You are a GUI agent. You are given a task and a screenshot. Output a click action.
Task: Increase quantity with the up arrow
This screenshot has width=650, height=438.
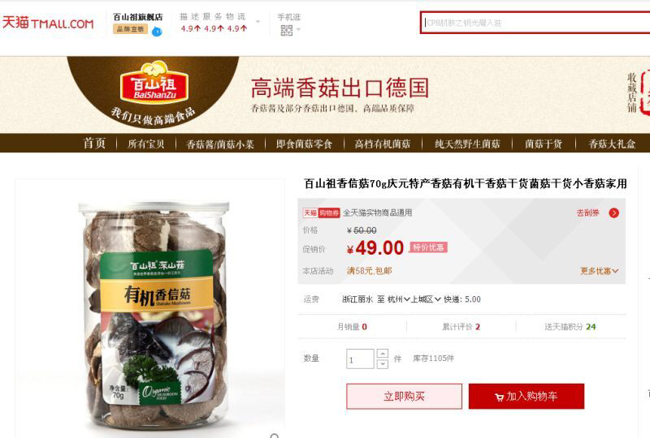point(383,354)
